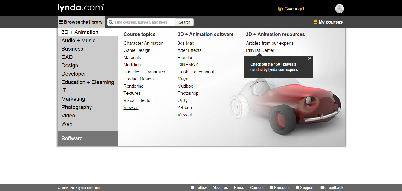Open the Game Design topic
Viewport: 402px width, 191px height.
pos(137,50)
